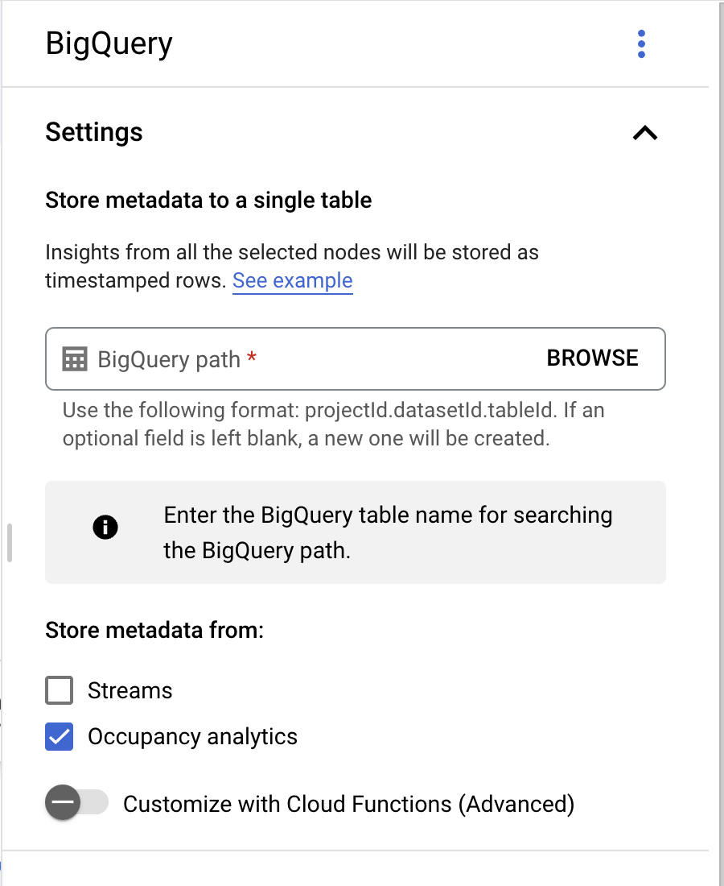Uncheck the Occupancy analytics checkbox
This screenshot has height=886, width=724.
60,737
